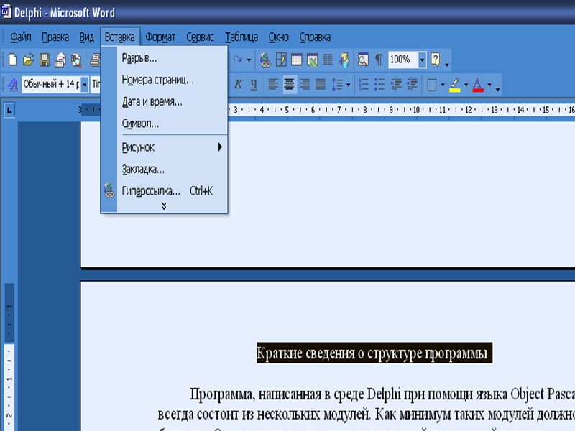The width and height of the screenshot is (575, 431).
Task: Toggle show paragraph marks ¶
Action: (x=379, y=60)
